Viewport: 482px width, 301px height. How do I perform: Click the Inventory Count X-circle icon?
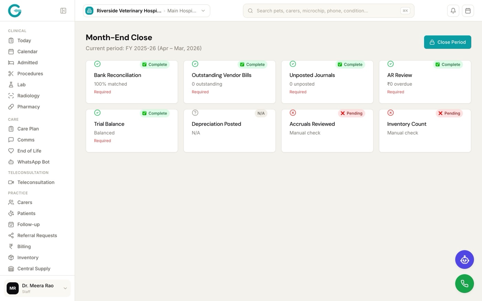tap(391, 113)
